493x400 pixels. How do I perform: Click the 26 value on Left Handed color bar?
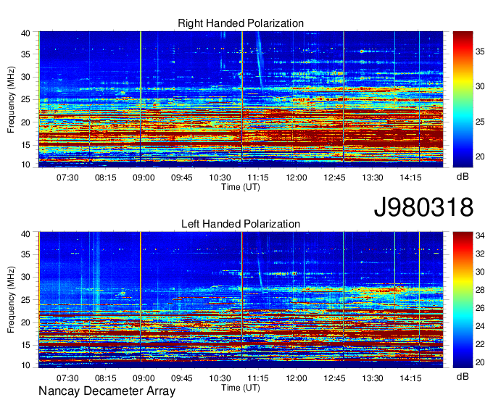coord(480,308)
